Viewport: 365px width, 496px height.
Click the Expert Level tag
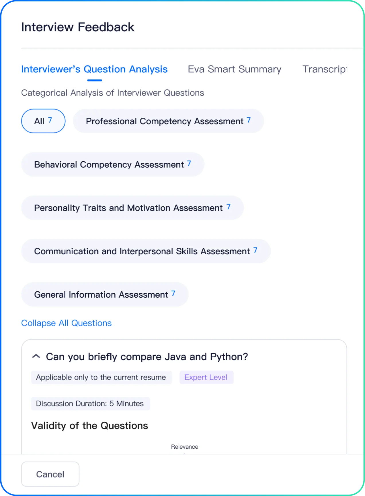[x=206, y=377]
